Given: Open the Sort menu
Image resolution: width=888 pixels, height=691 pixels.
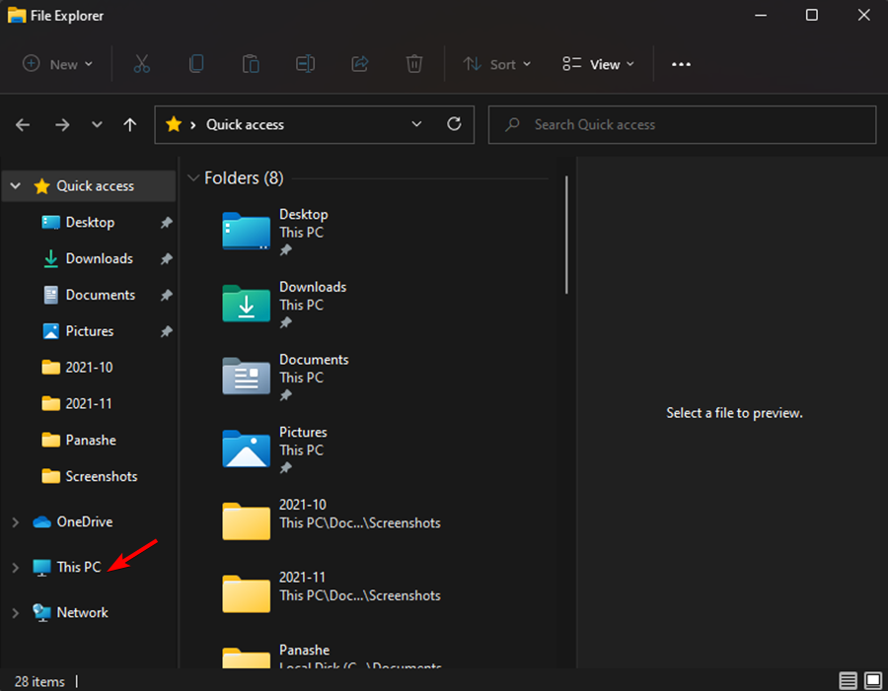Looking at the screenshot, I should point(497,64).
